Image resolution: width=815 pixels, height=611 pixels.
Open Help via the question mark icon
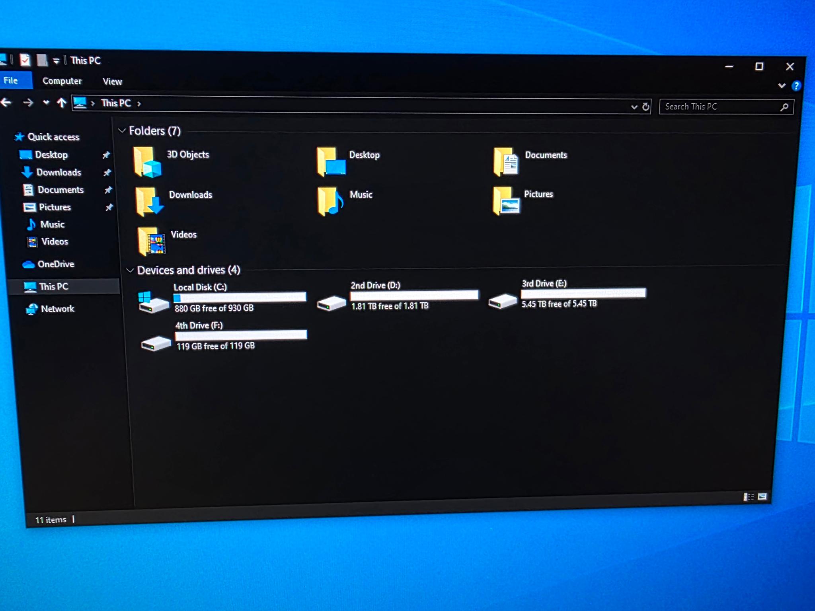pos(796,86)
